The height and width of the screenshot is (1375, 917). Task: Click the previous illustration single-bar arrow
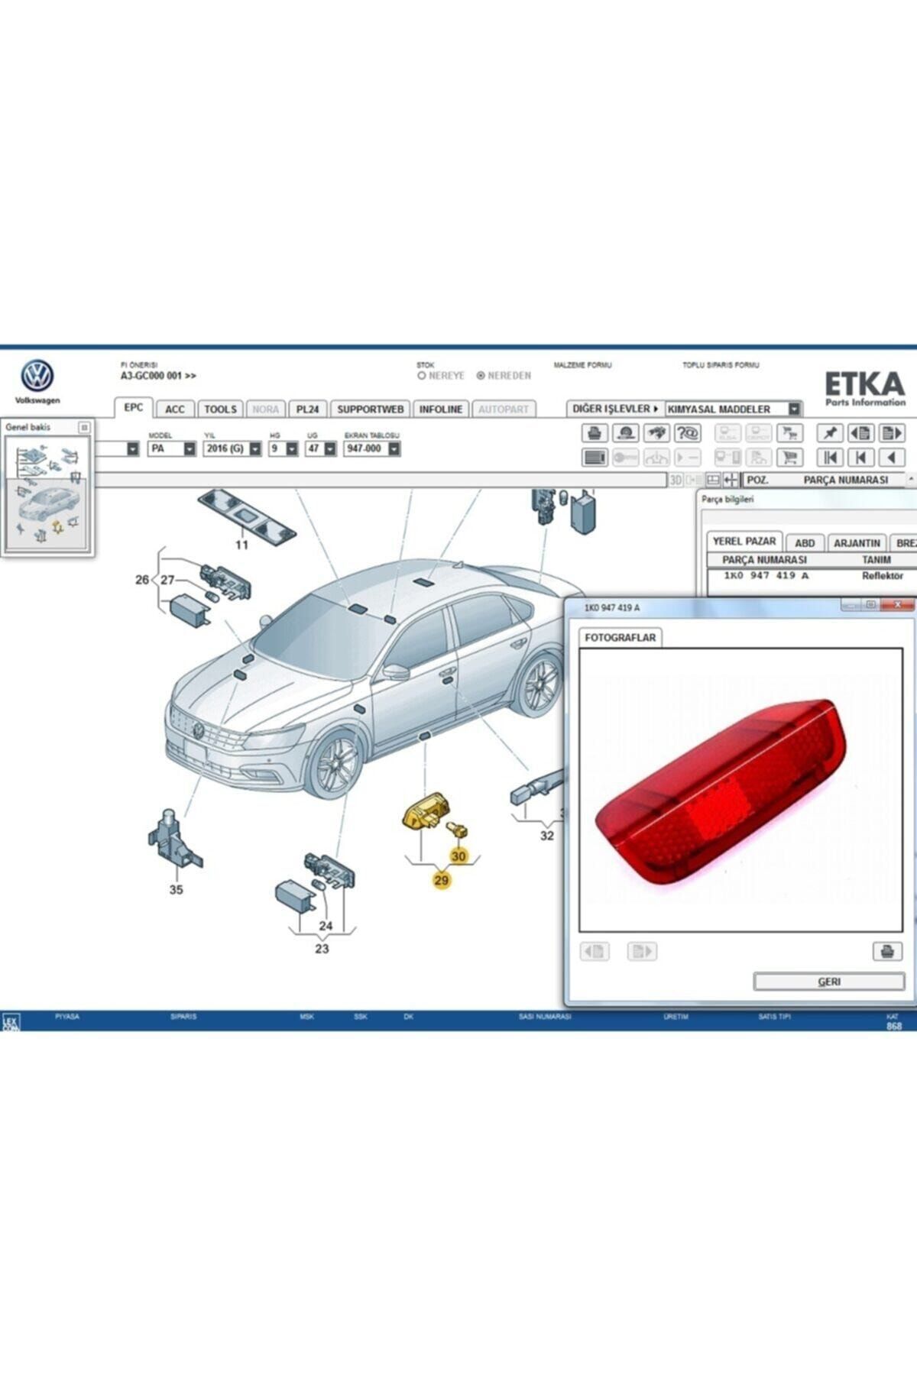861,458
